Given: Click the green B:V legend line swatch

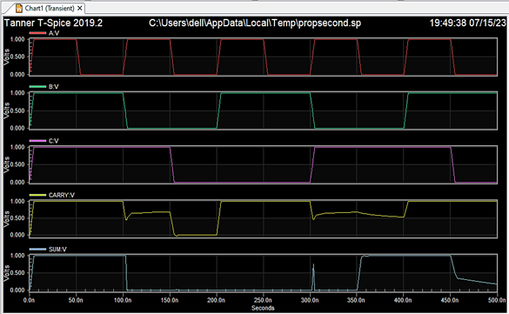Looking at the screenshot, I should pyautogui.click(x=37, y=87).
